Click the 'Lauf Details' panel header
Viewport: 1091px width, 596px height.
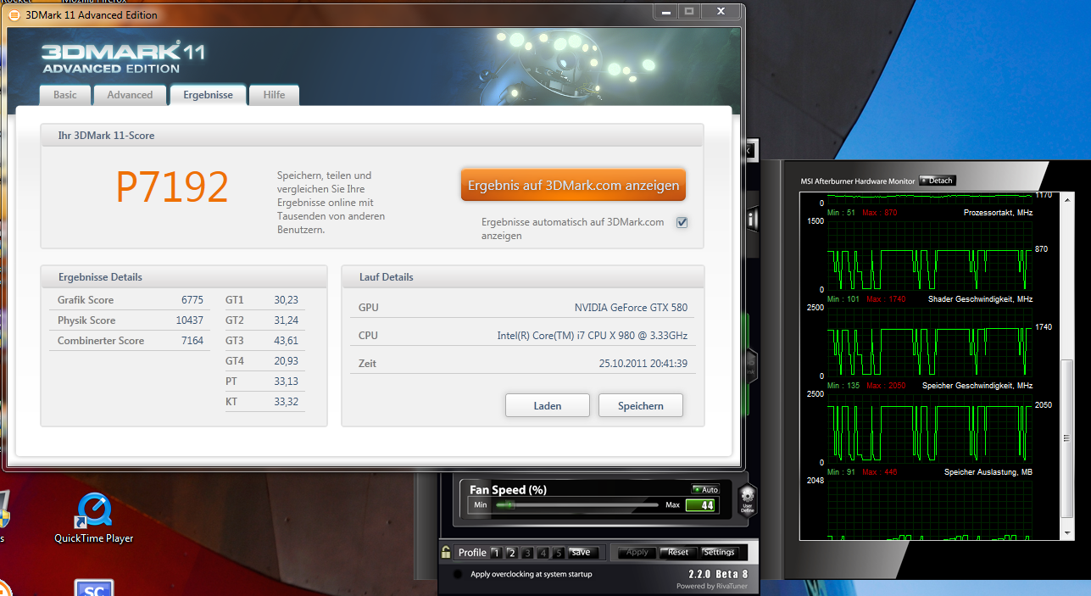tap(523, 277)
